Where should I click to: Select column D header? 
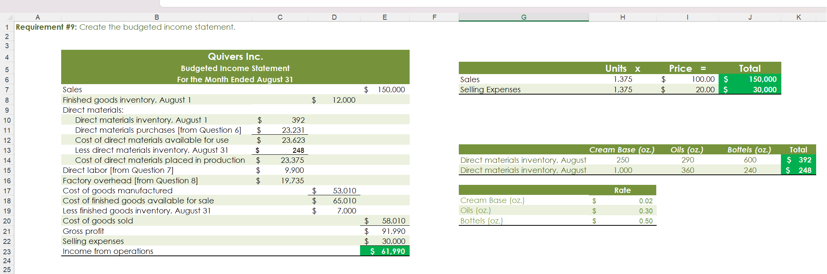tap(334, 17)
